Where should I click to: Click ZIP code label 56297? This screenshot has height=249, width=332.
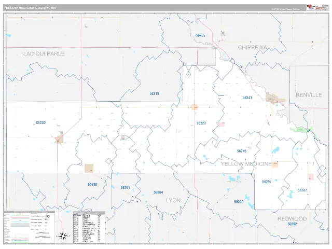267,182
